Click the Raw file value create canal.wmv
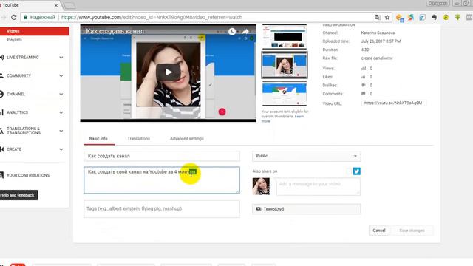Viewport: 473px width, 266px height. coord(377,58)
